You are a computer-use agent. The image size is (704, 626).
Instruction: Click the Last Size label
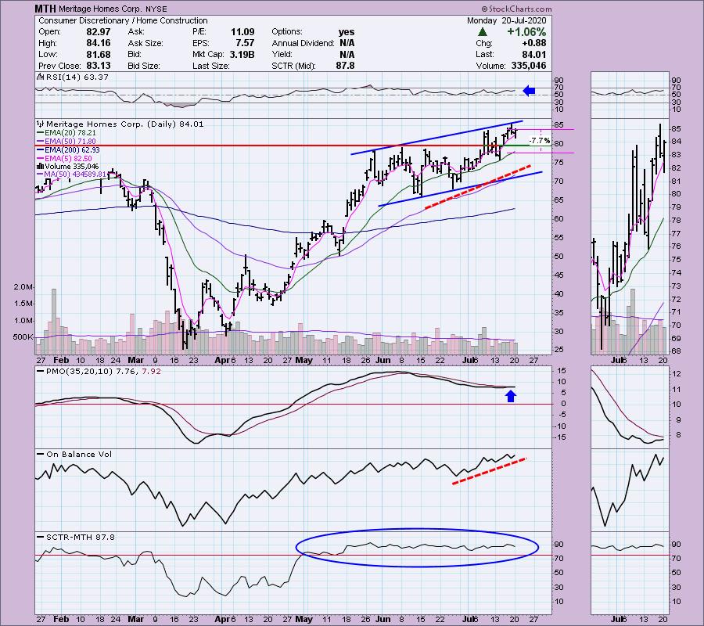[210, 66]
